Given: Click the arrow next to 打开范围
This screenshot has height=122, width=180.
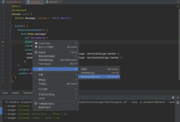Looking at the screenshot, I should tap(76, 89).
